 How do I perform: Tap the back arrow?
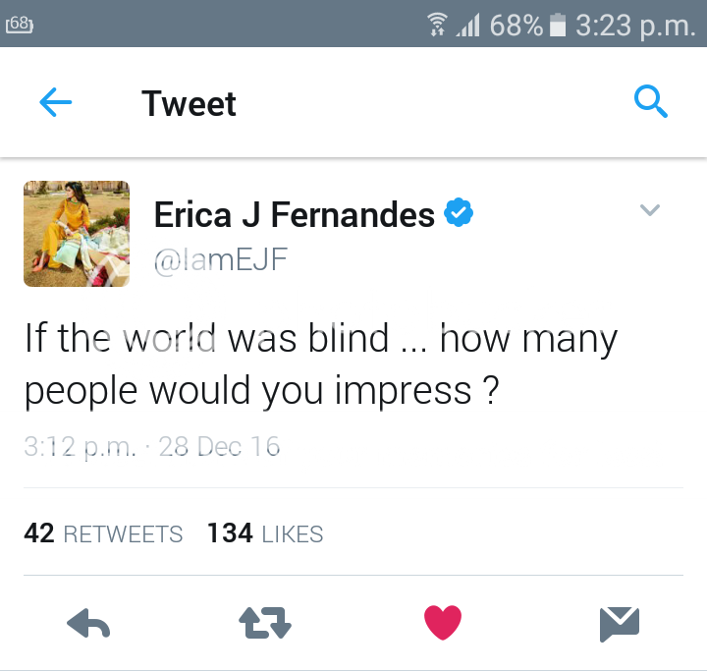click(x=55, y=103)
